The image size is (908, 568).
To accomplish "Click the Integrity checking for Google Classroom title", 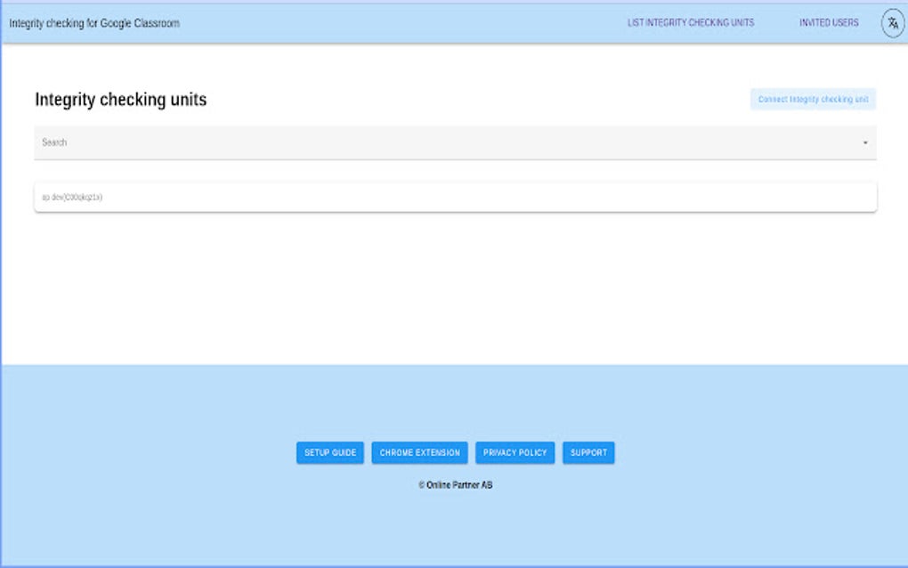I will (x=93, y=23).
